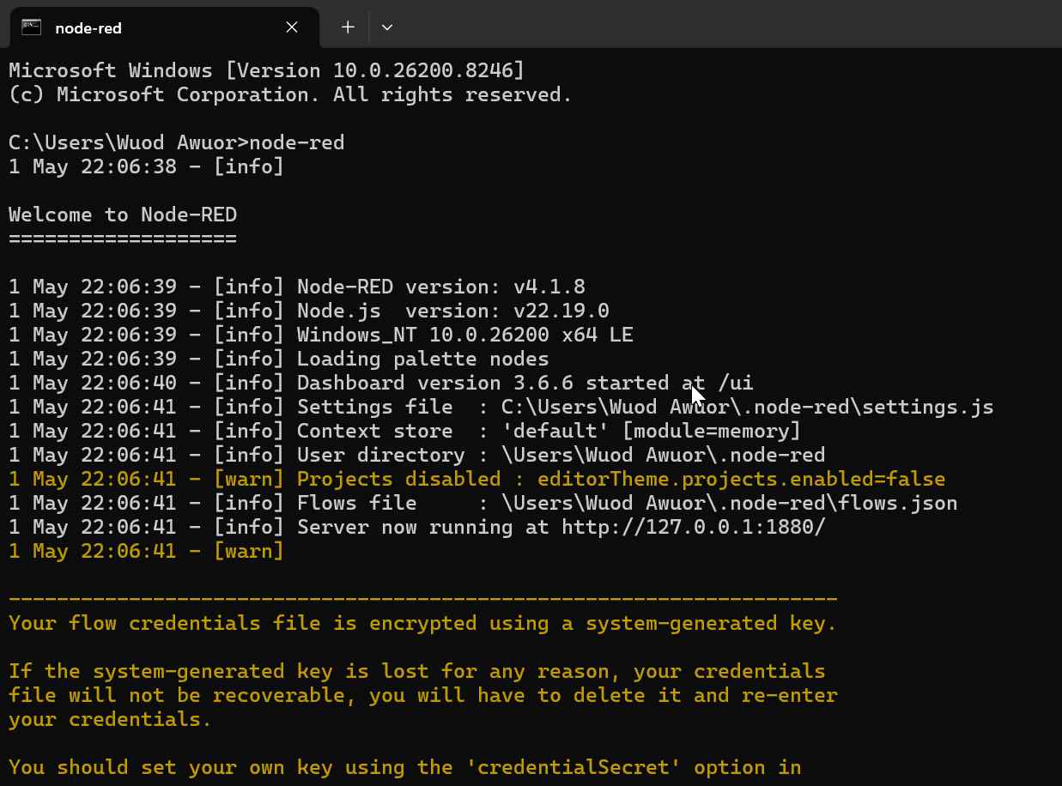Click the 'Context store' log line

(x=404, y=431)
